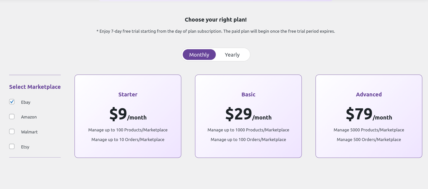Click the $29/month price text
Screen dimensions: 428x189
click(x=248, y=115)
